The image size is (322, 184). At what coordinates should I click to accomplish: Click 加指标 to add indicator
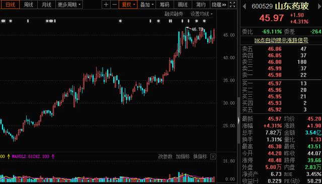pos(183,156)
